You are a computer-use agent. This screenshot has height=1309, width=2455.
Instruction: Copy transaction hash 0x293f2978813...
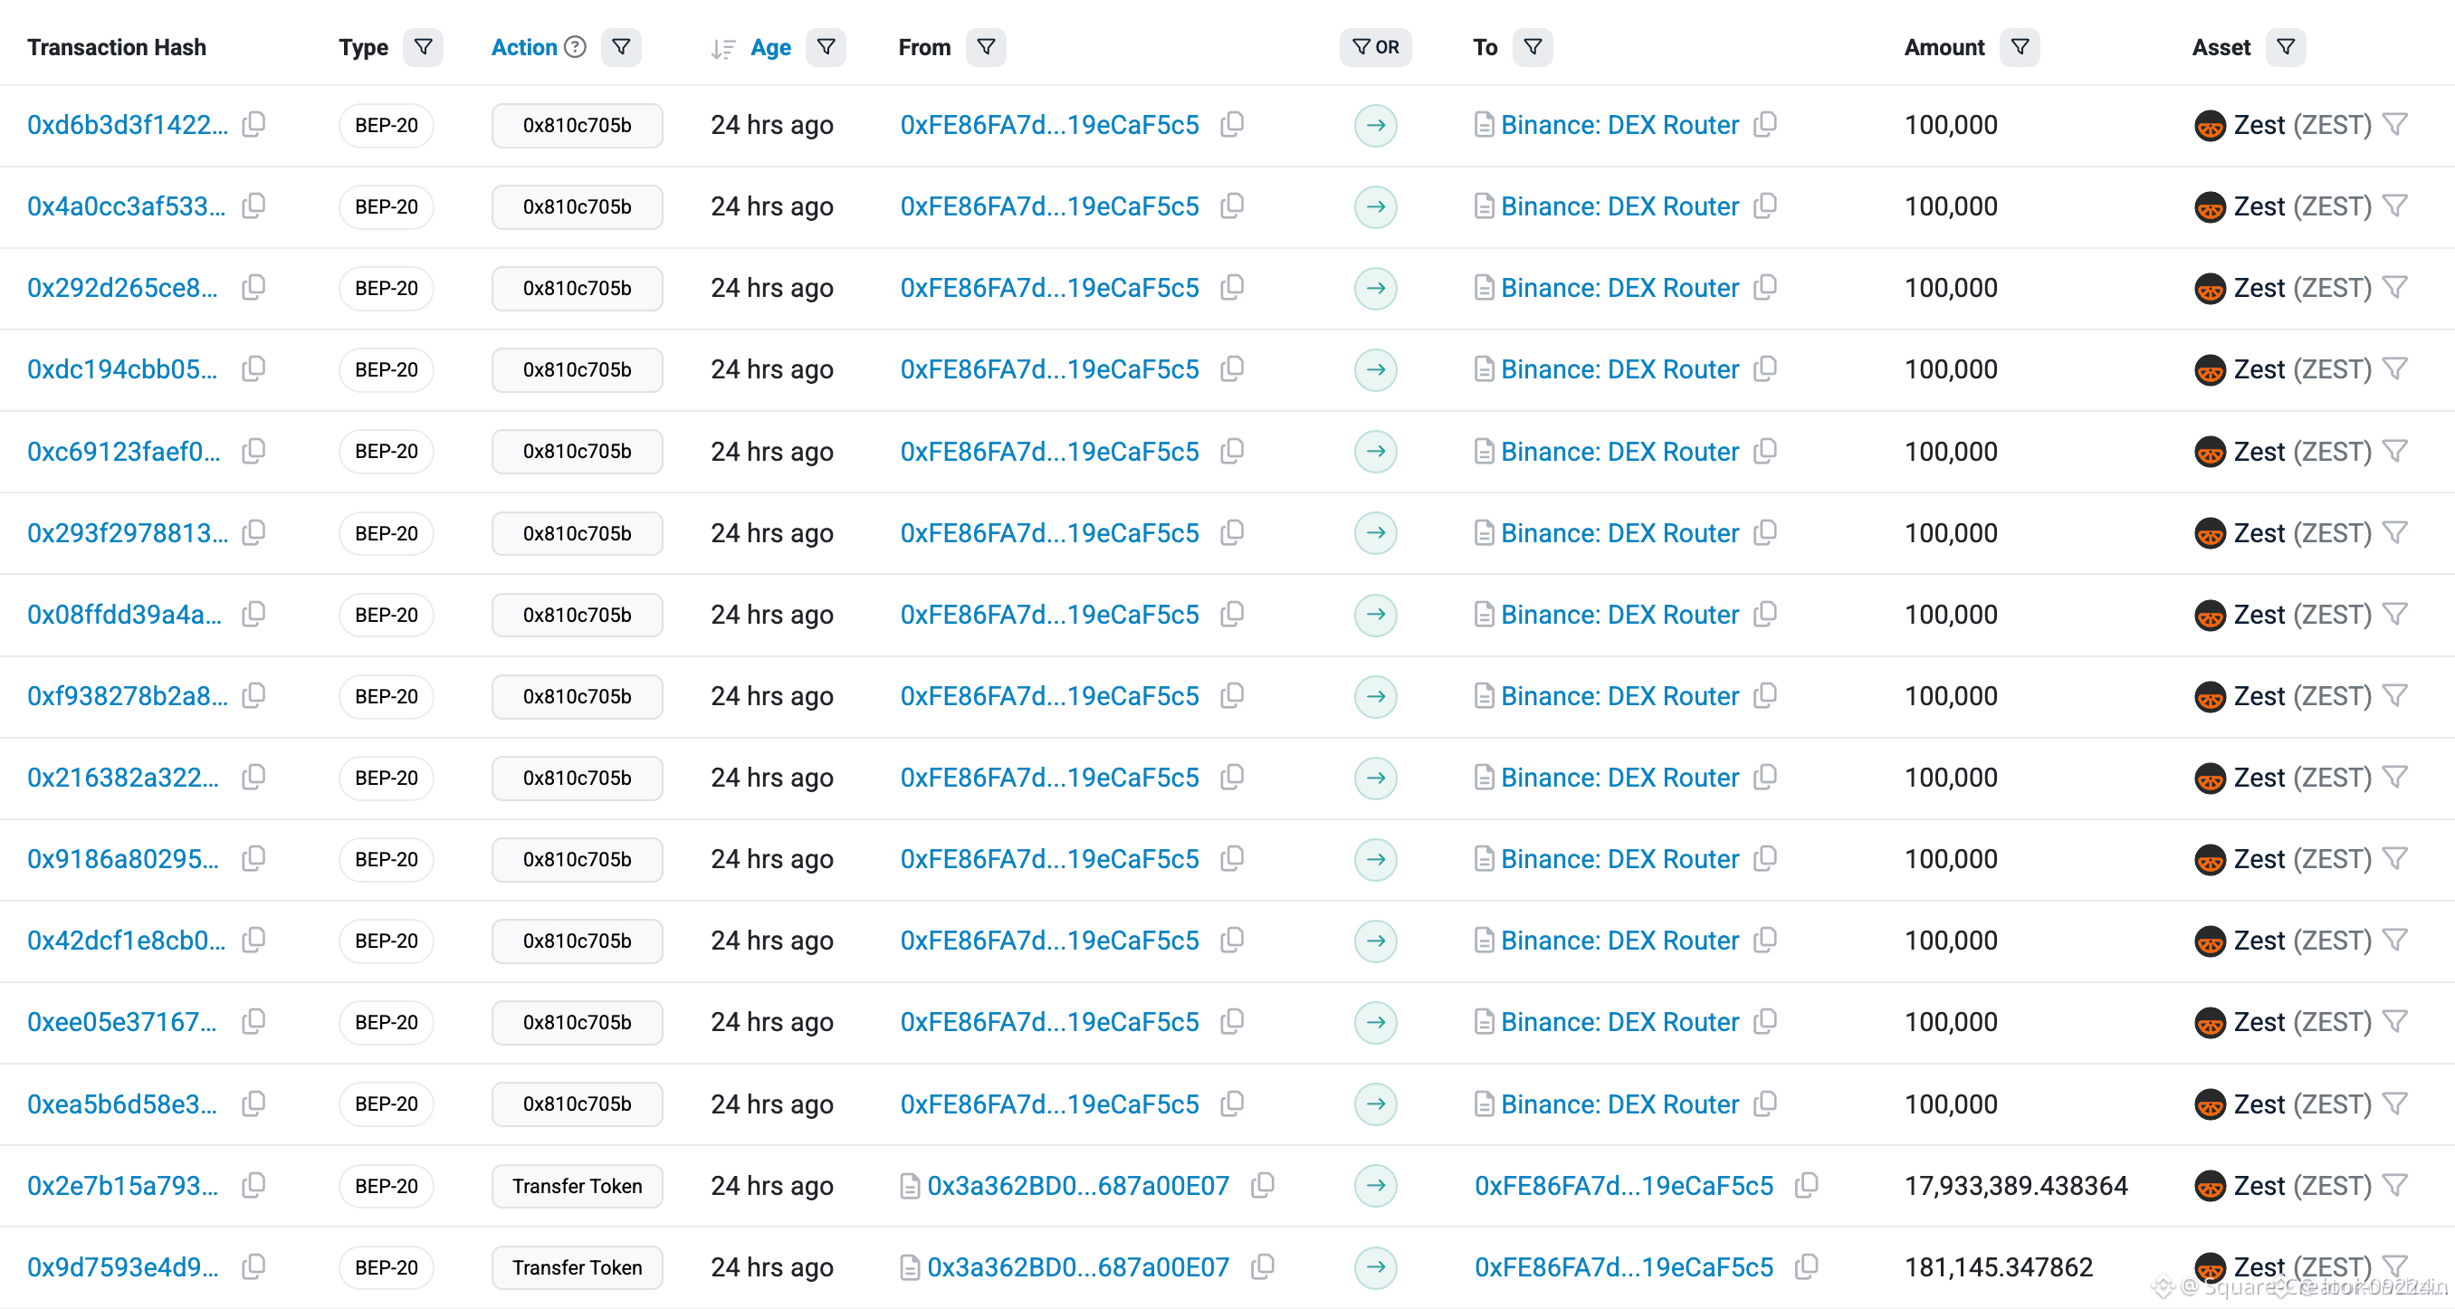(253, 532)
